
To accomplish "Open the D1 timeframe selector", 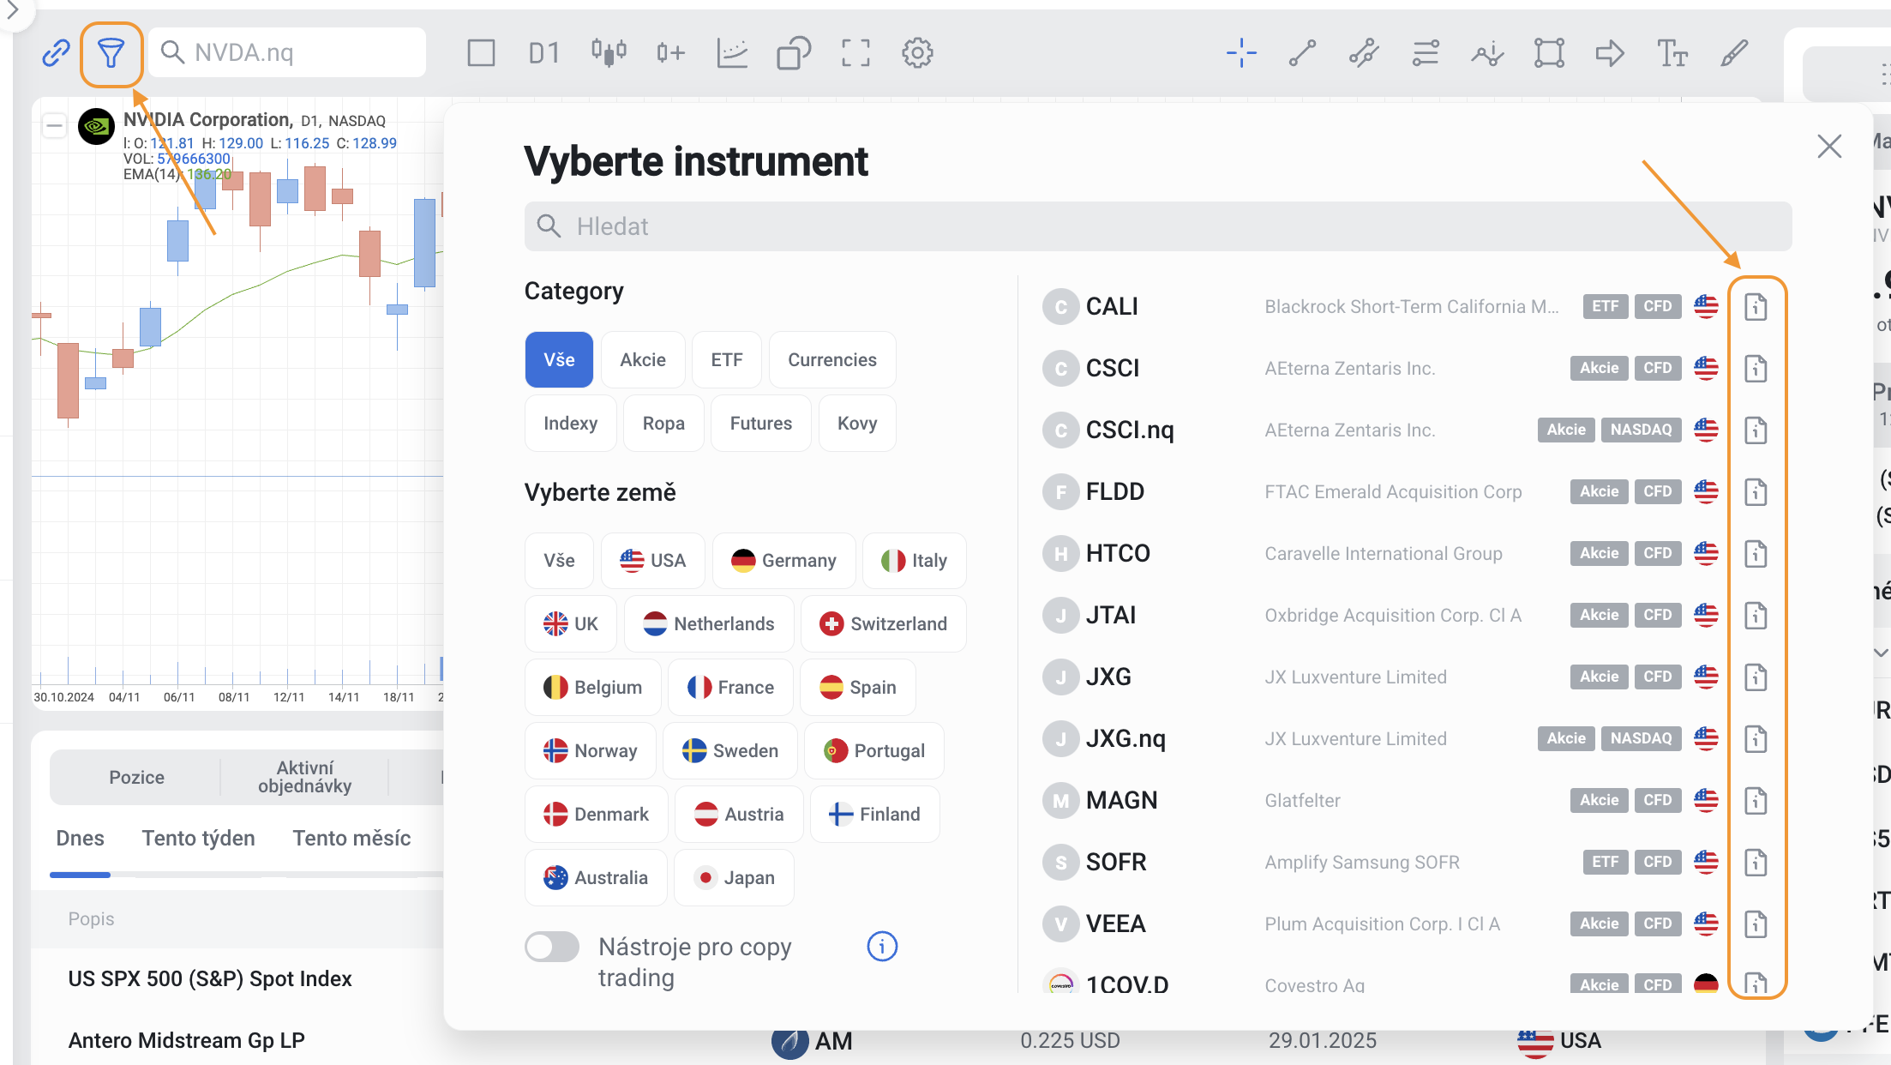I will coord(543,53).
